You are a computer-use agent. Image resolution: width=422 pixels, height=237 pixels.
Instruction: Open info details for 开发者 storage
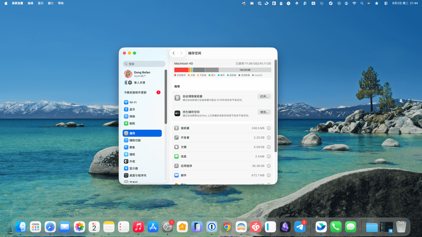coord(268,138)
